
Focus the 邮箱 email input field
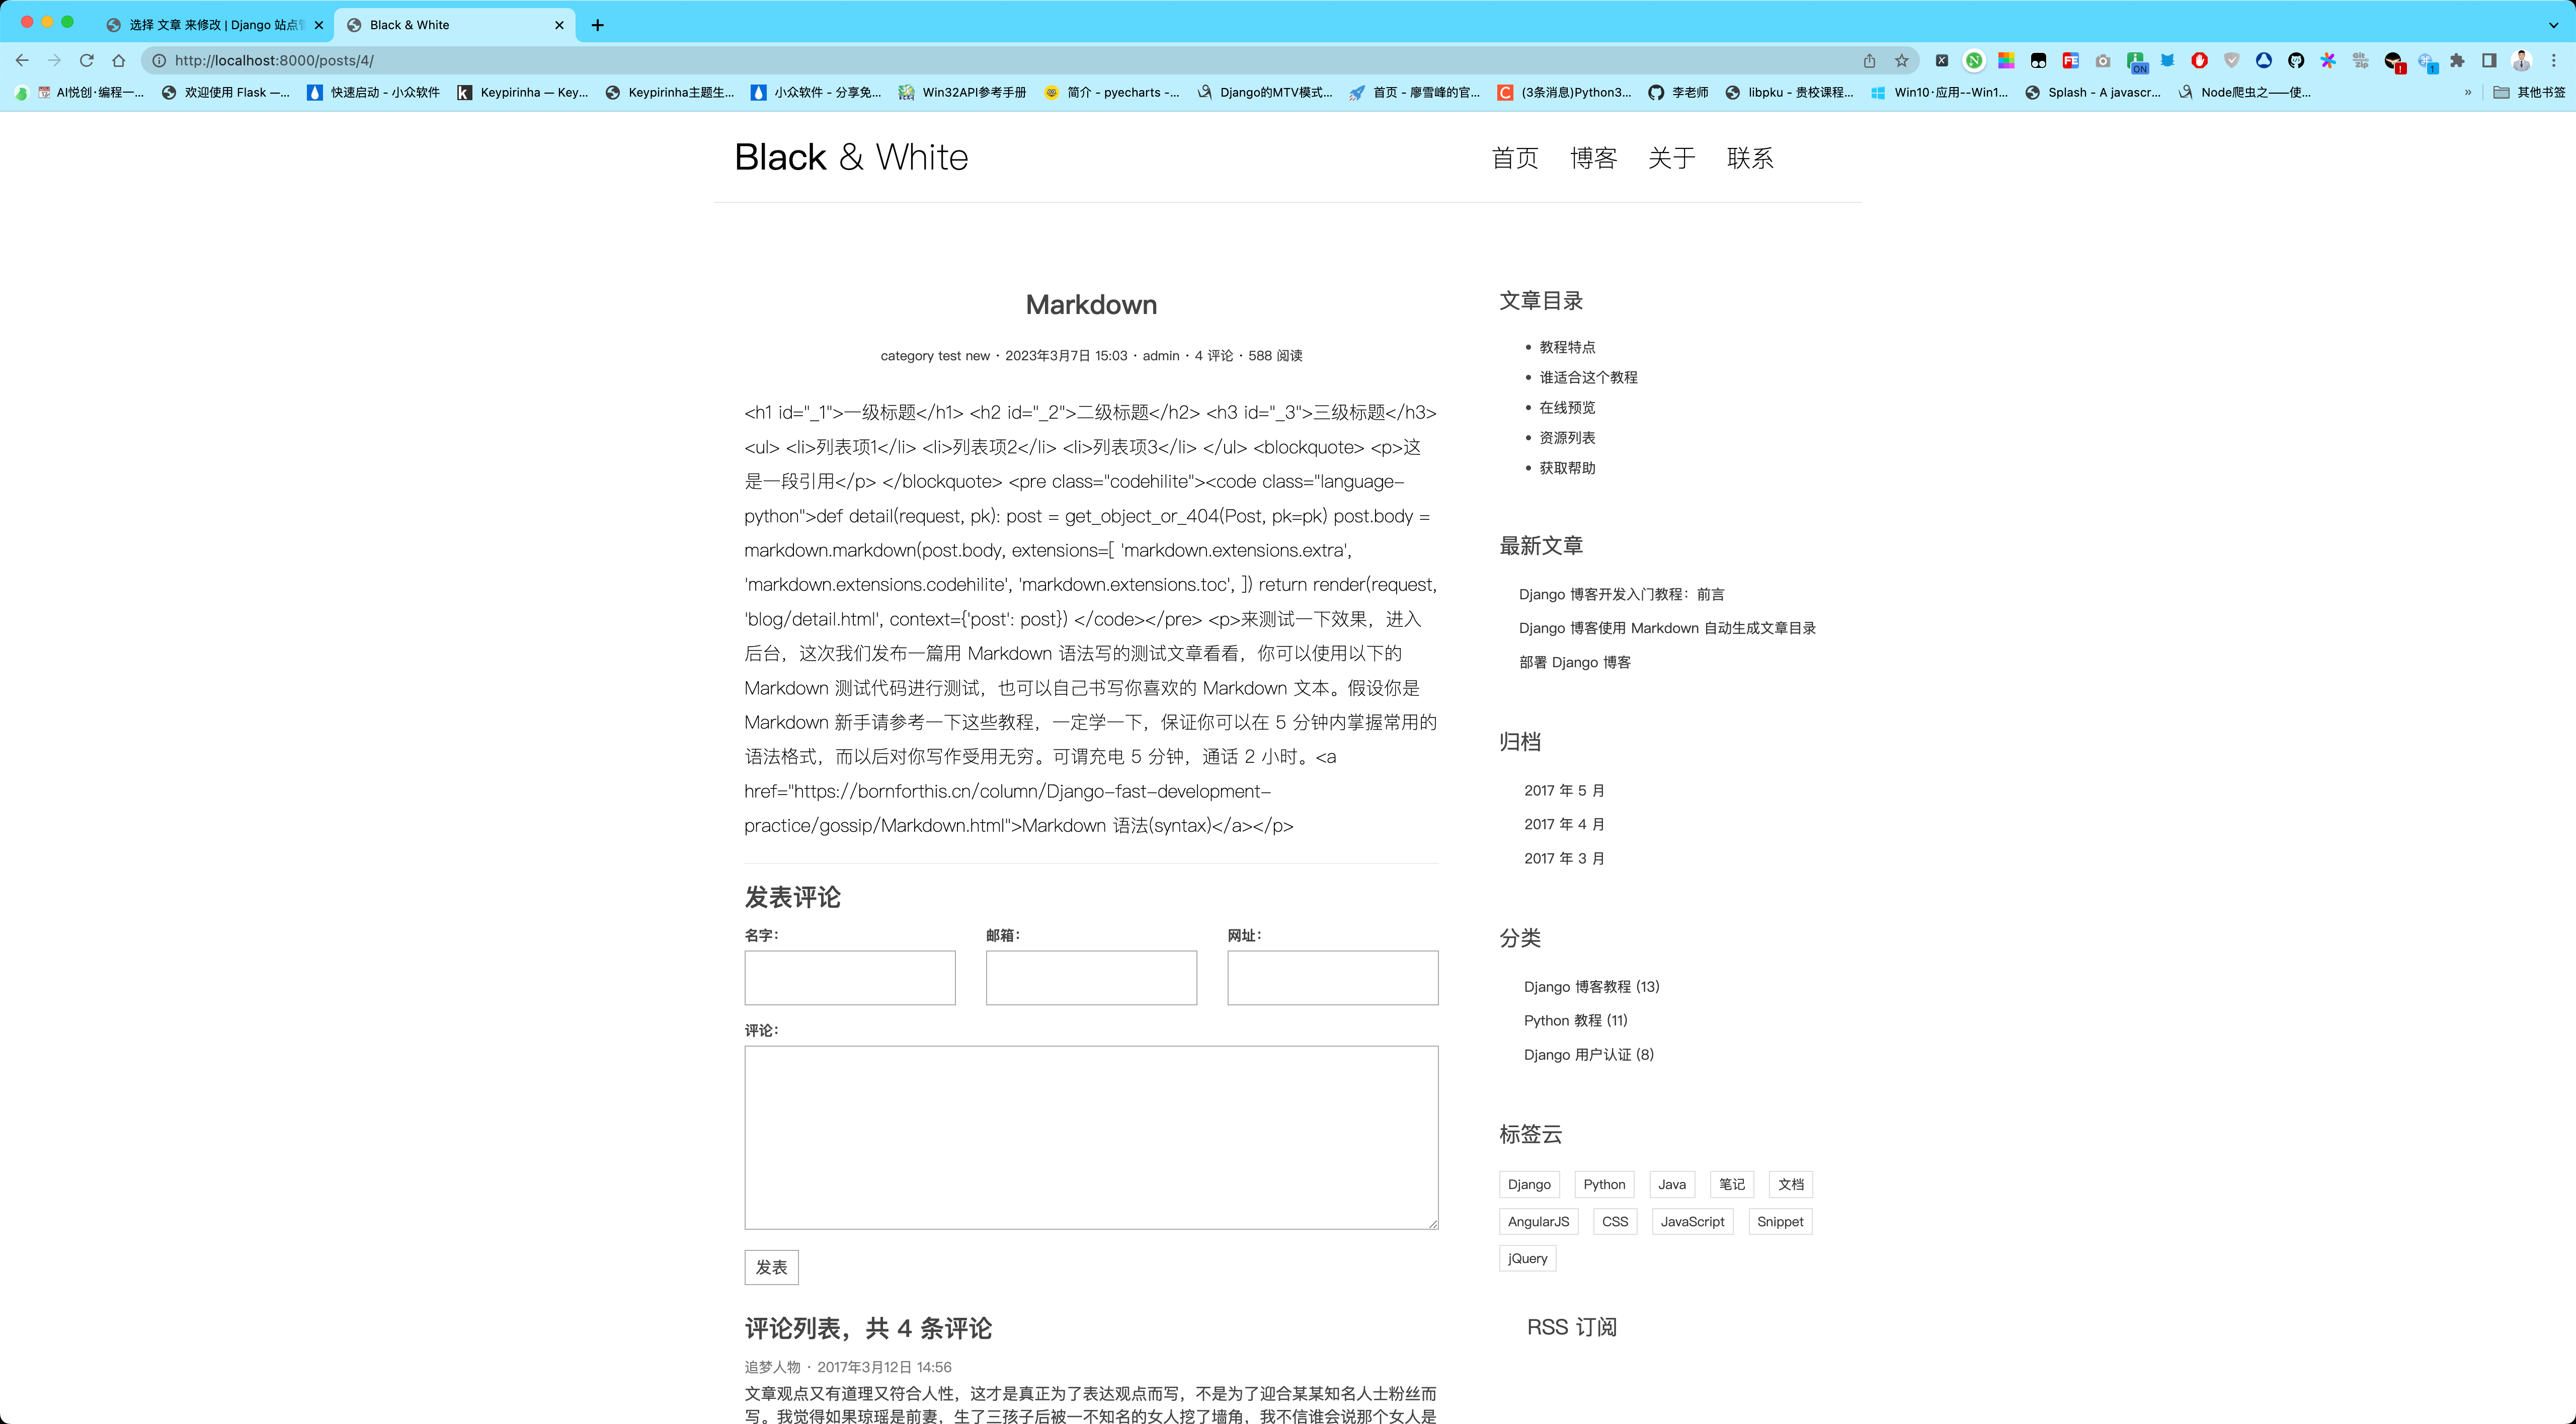(x=1091, y=978)
